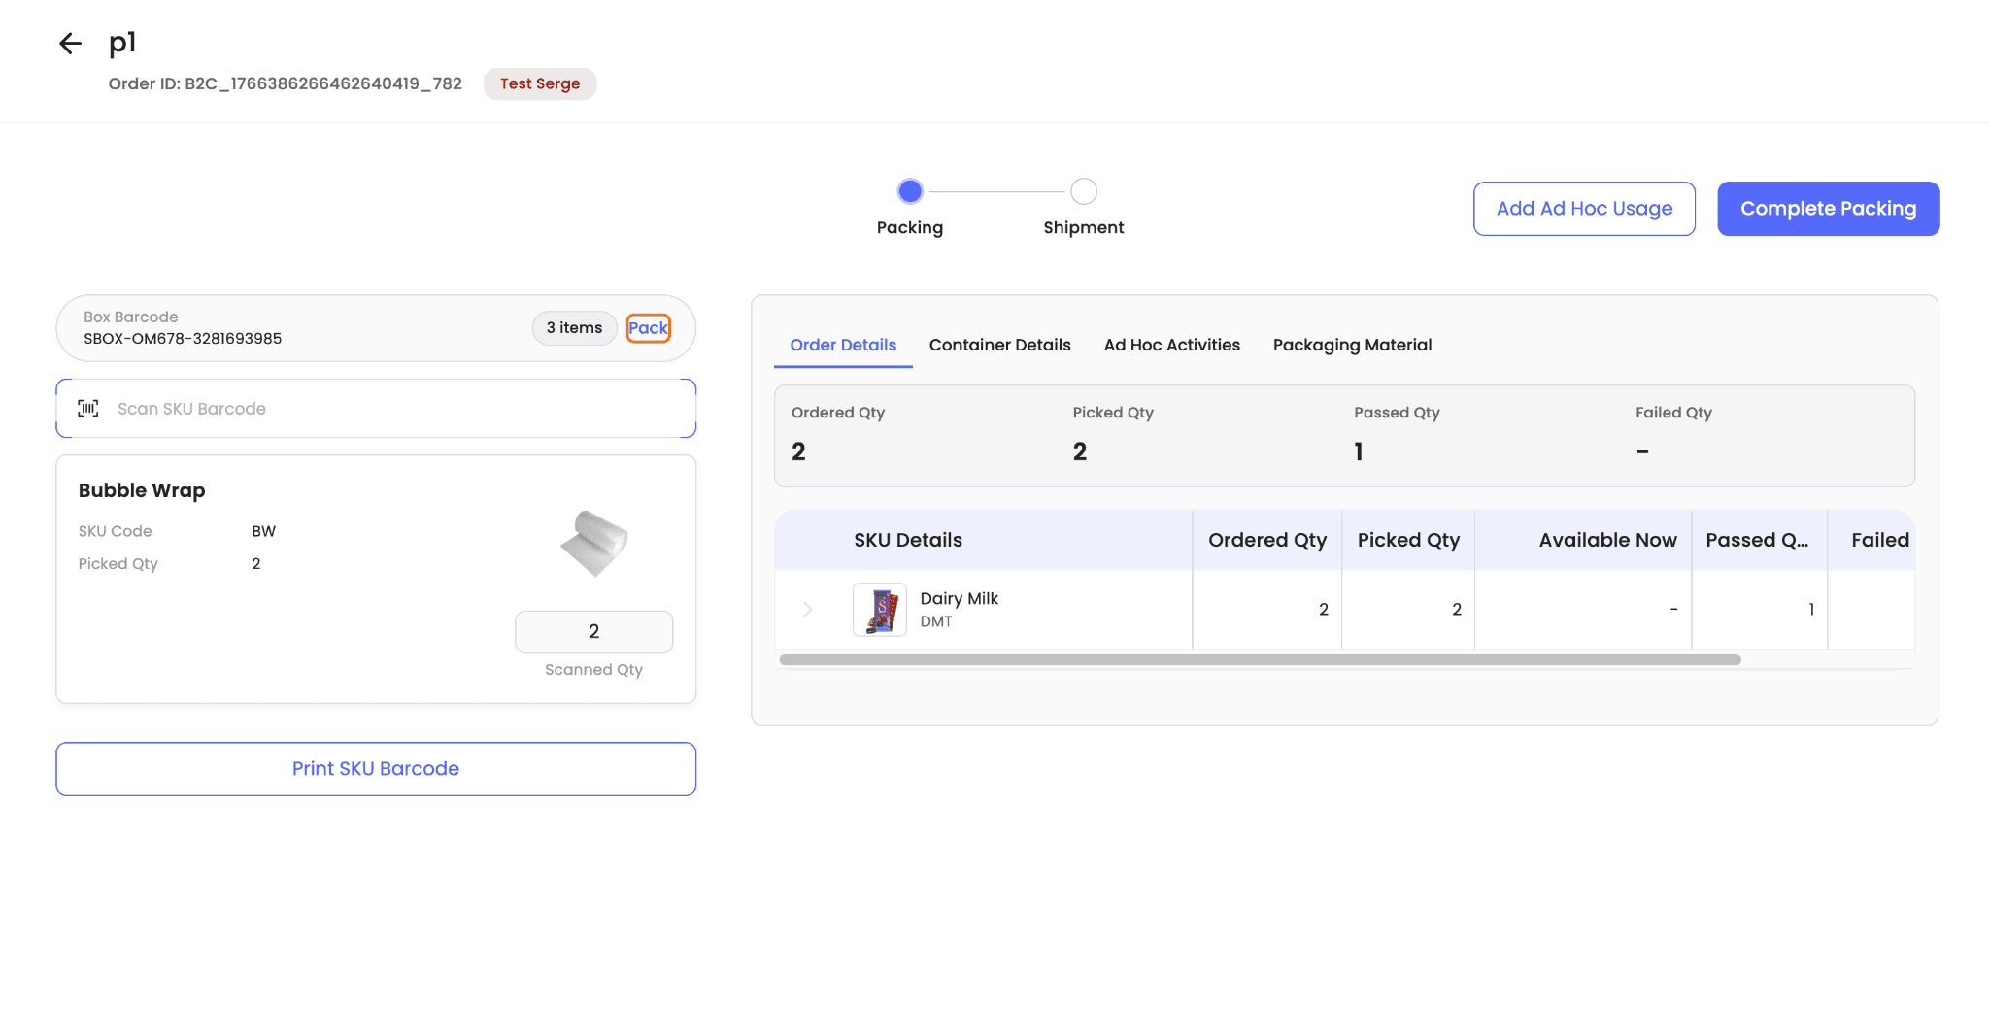Select the Packing step circle
This screenshot has width=1989, height=1034.
909,191
